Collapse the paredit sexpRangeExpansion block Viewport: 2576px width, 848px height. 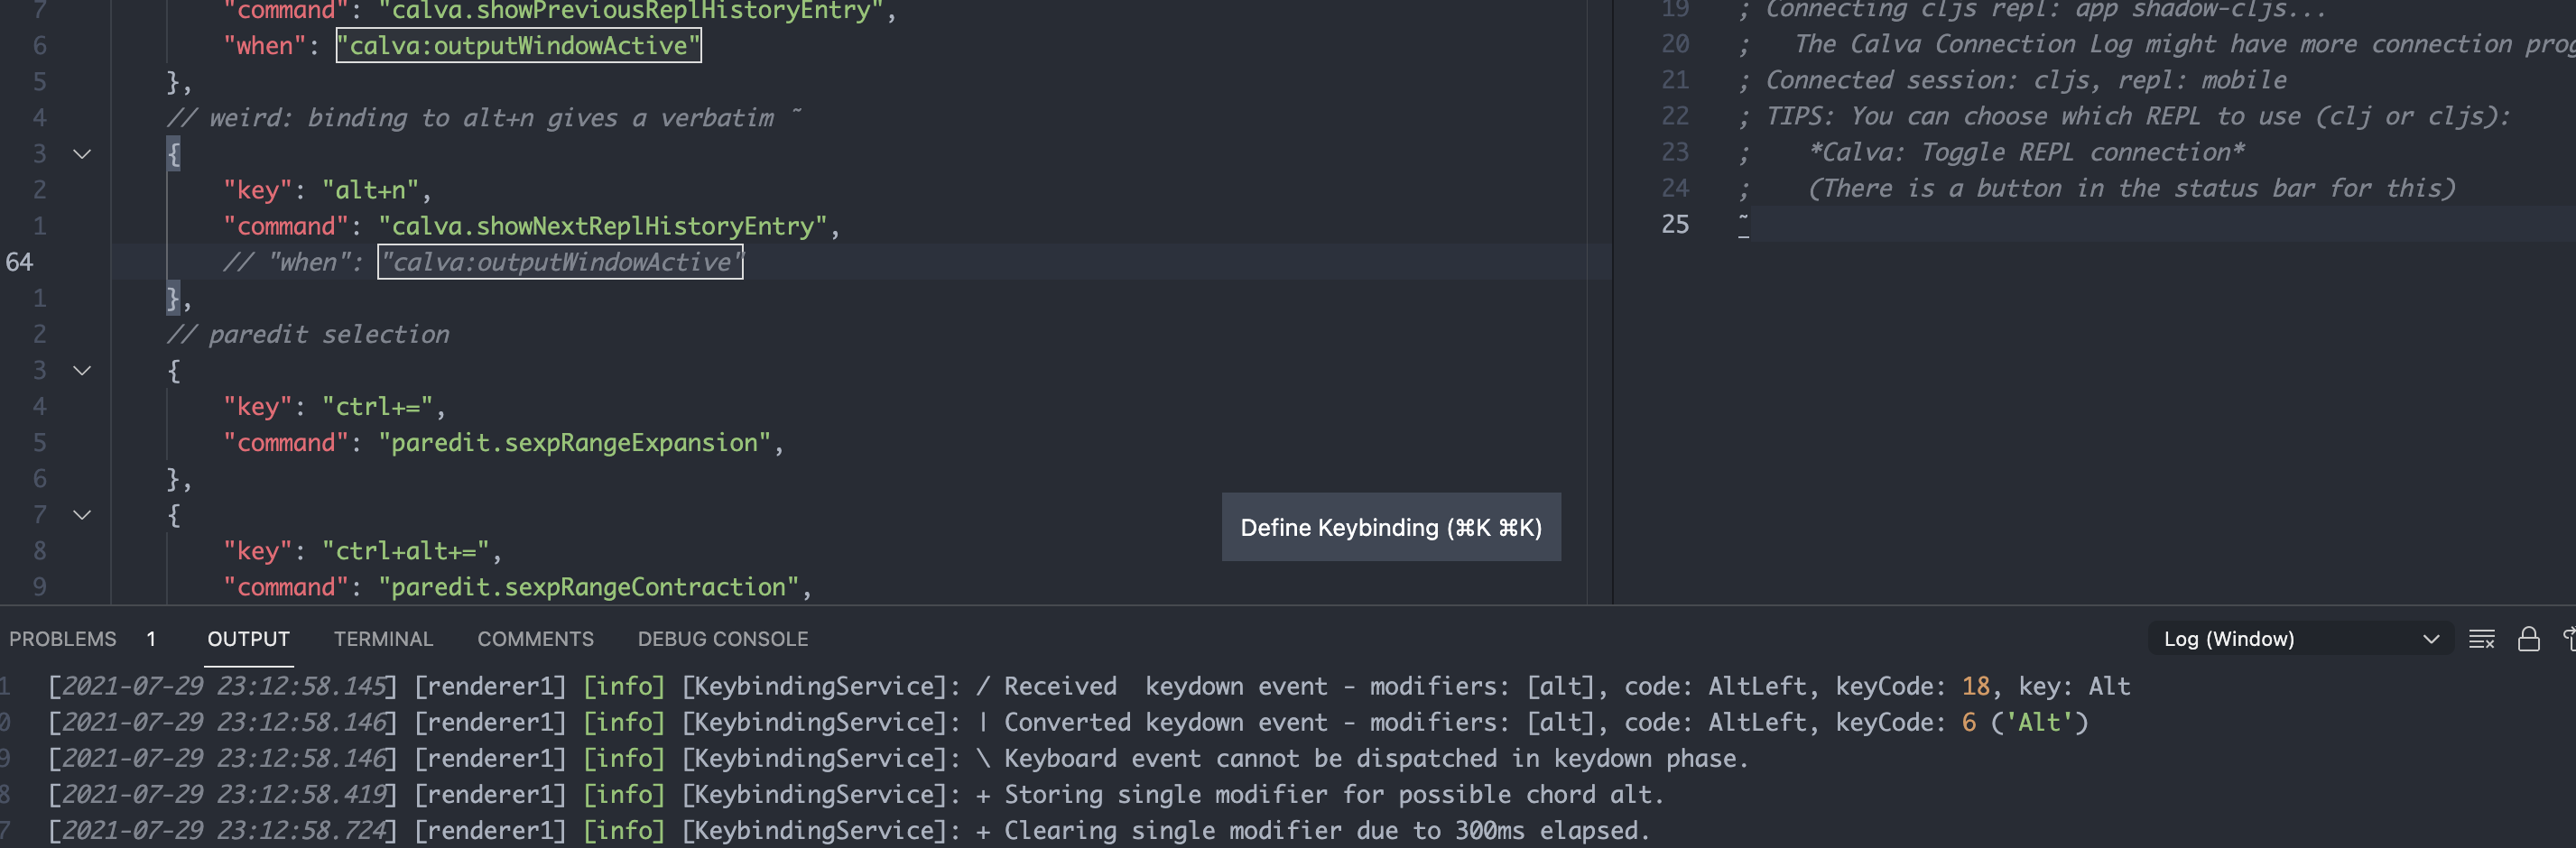tap(83, 370)
